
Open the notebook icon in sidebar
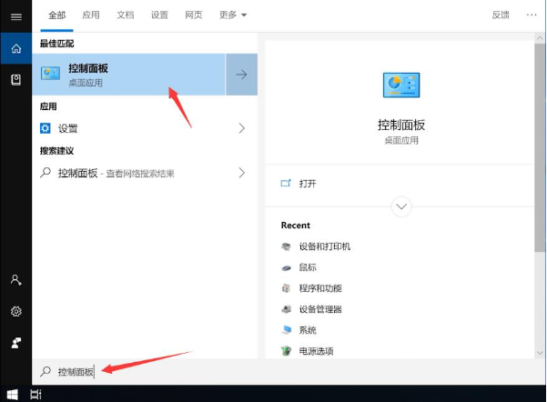(16, 80)
